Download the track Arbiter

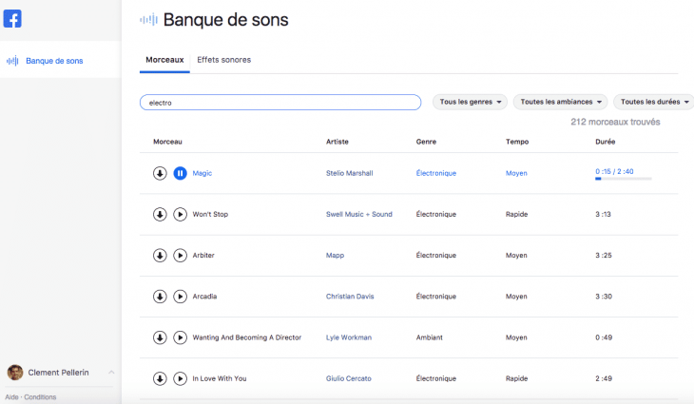click(160, 256)
